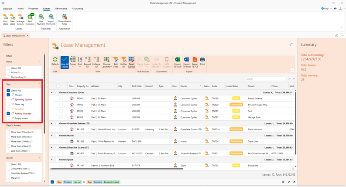Sort by Lease Status column header
The image size is (346, 187).
(x=236, y=86)
